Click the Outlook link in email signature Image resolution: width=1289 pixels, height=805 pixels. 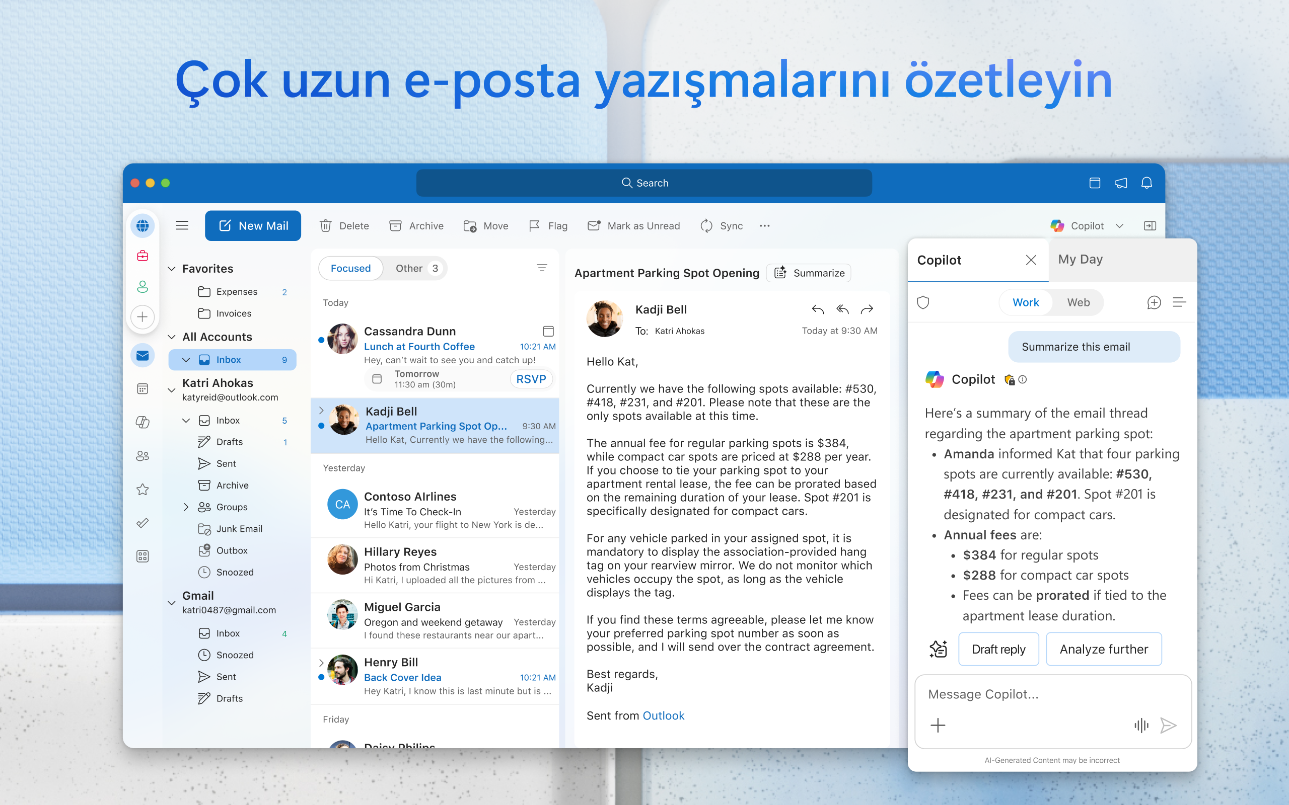(663, 715)
